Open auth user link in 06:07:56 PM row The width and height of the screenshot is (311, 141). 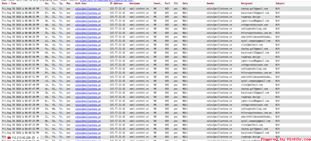click(88, 61)
